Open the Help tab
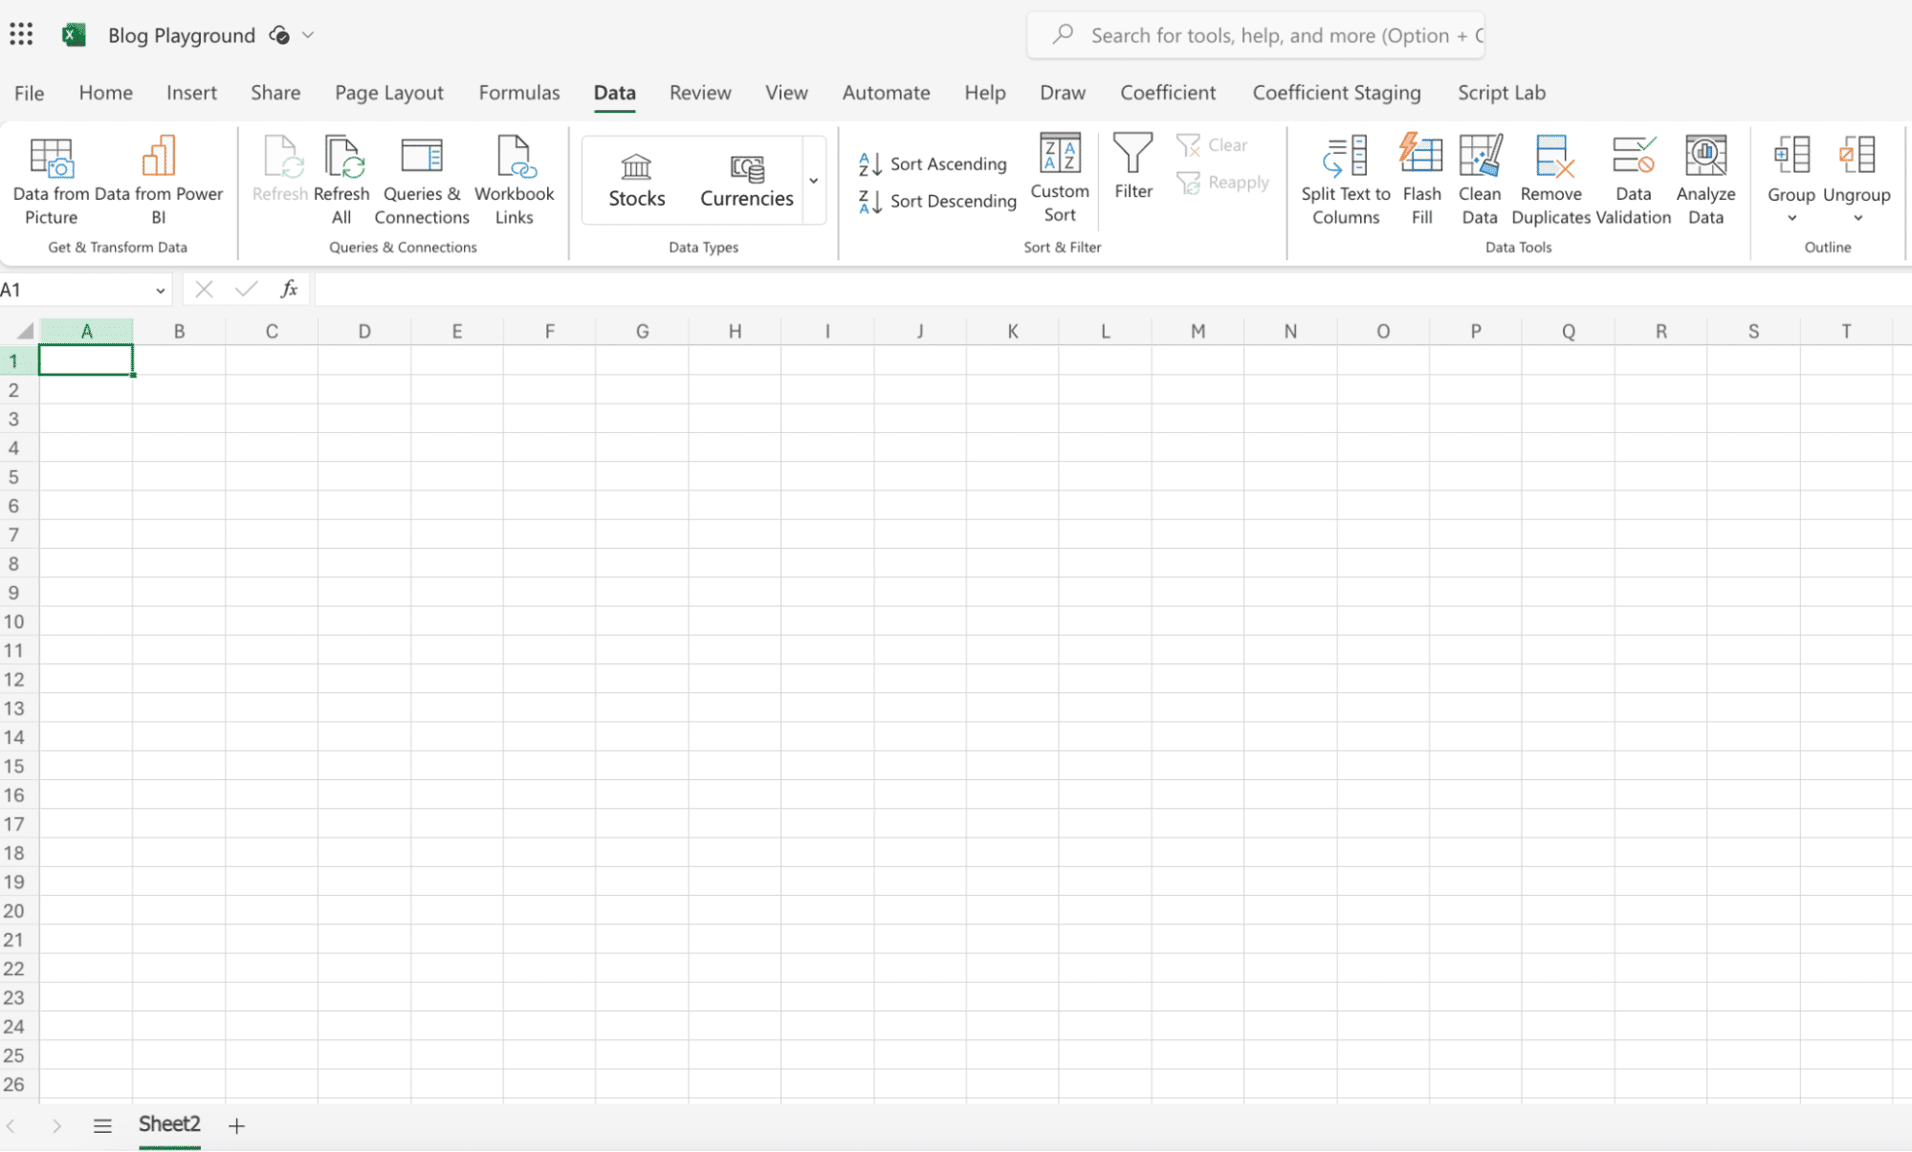1912x1152 pixels. [x=984, y=93]
